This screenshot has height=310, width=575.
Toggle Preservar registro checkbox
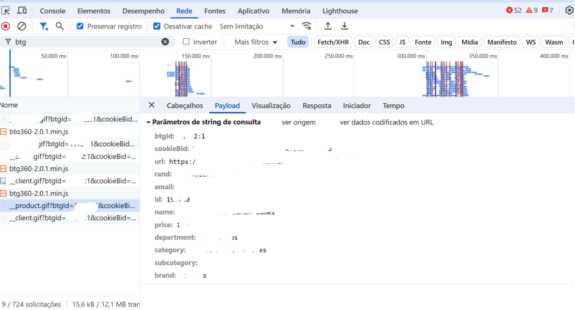(x=80, y=26)
